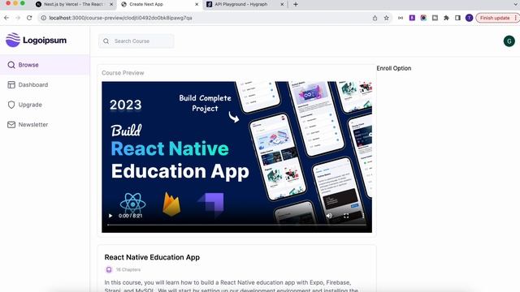The image size is (520, 292).
Task: Open the Upgrade sidebar item
Action: 45,105
